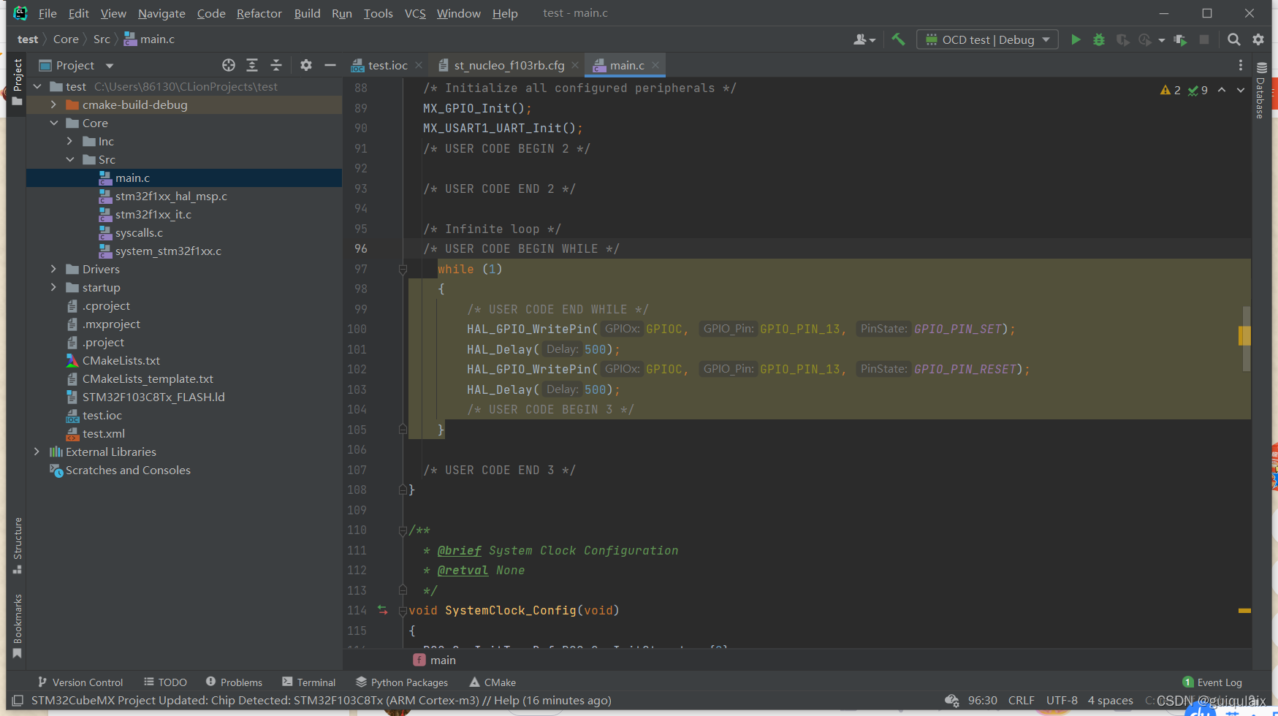This screenshot has height=716, width=1278.
Task: Open Python Packages tool window
Action: click(x=402, y=682)
